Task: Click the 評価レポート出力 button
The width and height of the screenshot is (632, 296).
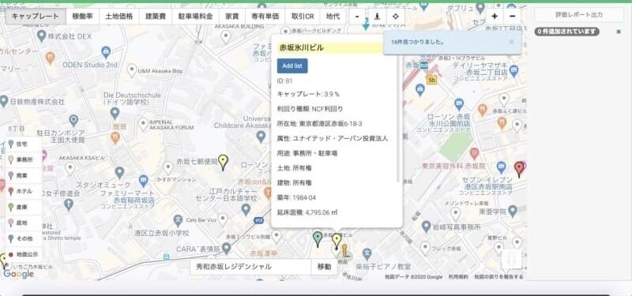Action: click(579, 15)
